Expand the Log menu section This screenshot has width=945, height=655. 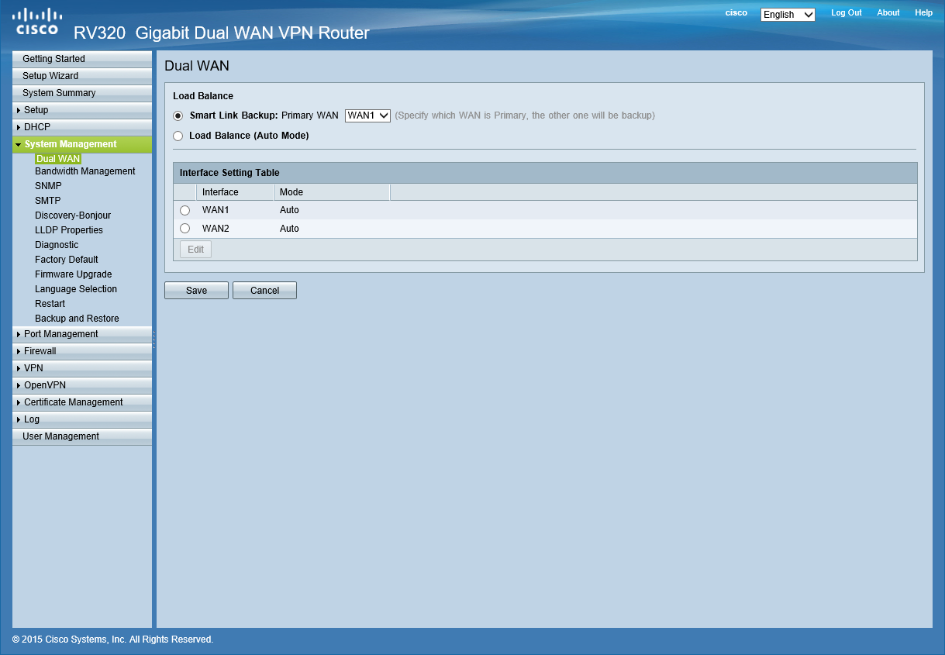coord(82,419)
